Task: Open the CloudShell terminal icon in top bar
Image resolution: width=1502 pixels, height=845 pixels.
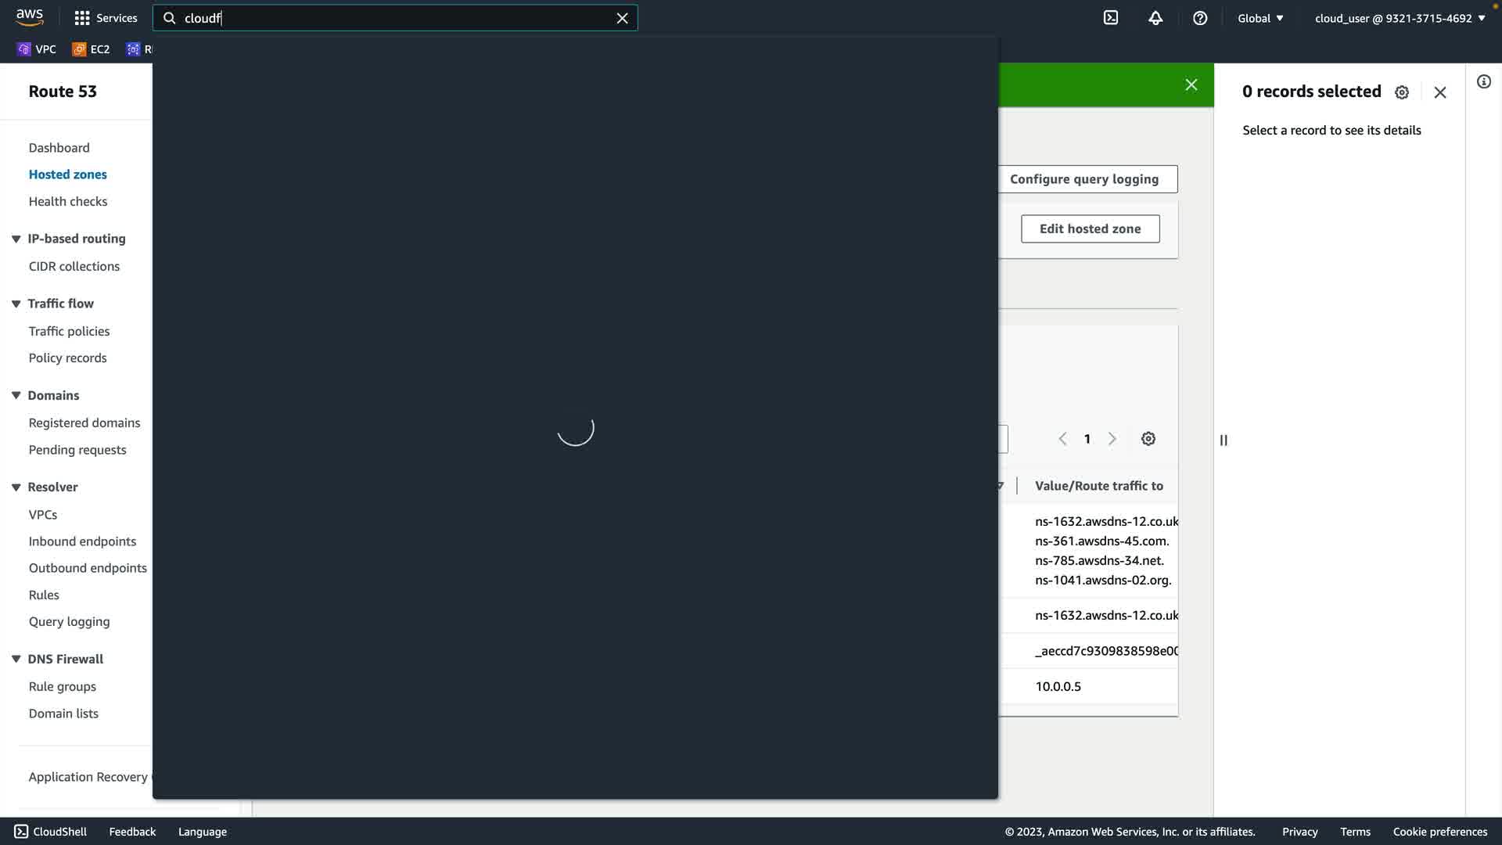Action: 1110,18
